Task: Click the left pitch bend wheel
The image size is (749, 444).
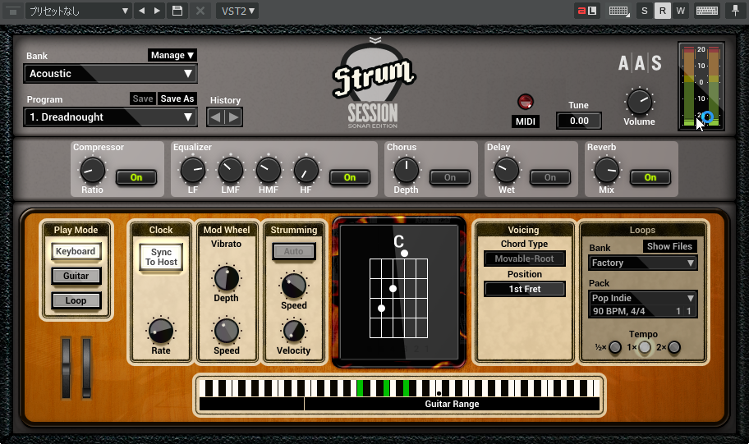Action: coord(67,368)
